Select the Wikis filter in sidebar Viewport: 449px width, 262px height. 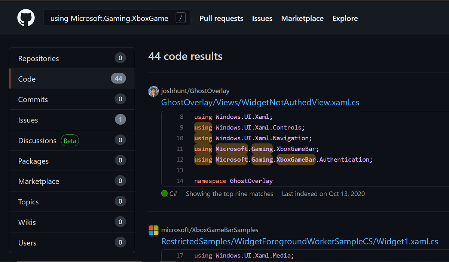pyautogui.click(x=27, y=222)
